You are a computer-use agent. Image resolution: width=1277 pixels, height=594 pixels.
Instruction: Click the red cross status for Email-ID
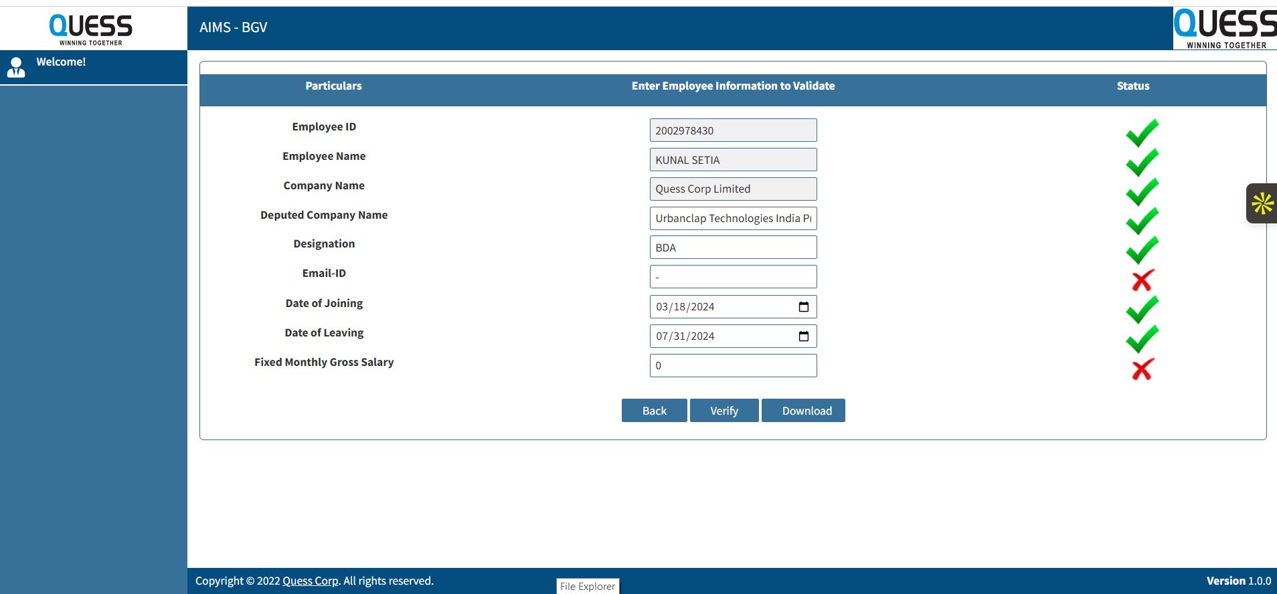tap(1142, 280)
